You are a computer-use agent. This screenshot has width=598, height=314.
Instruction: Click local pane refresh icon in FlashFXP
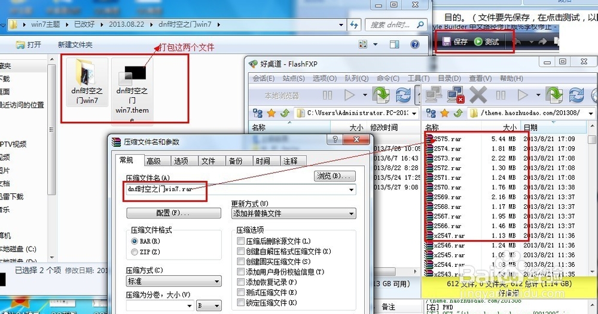(x=403, y=95)
